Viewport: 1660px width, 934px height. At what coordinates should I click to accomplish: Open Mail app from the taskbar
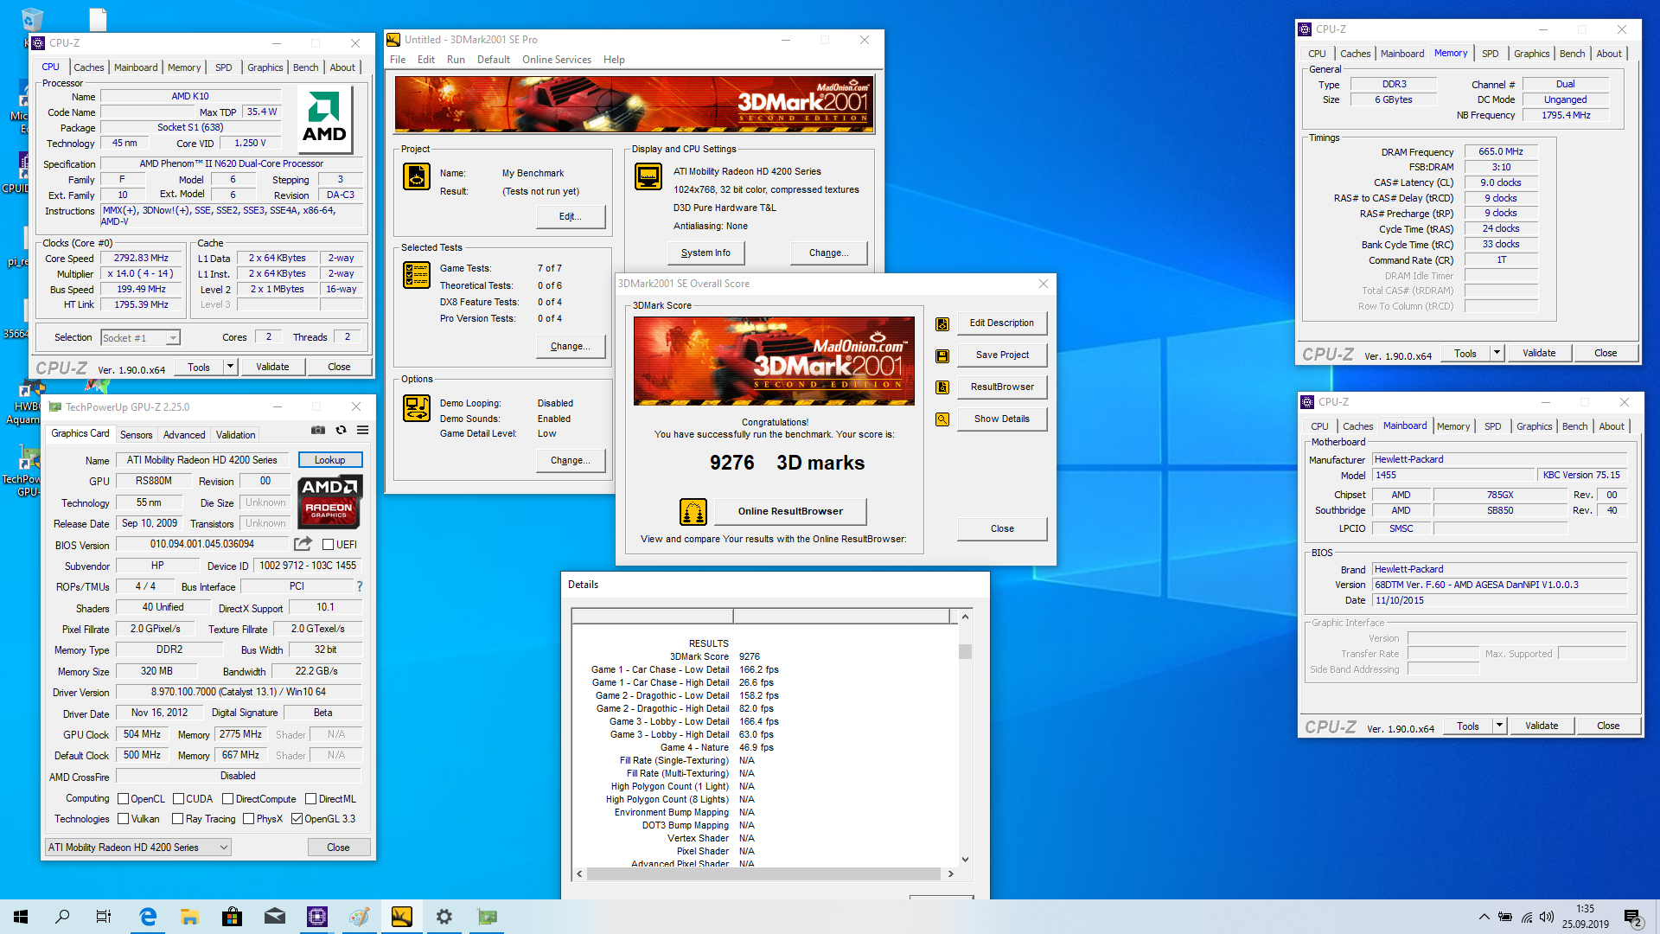click(x=274, y=917)
